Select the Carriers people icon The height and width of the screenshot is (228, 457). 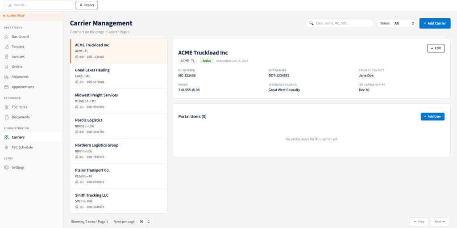point(6,137)
